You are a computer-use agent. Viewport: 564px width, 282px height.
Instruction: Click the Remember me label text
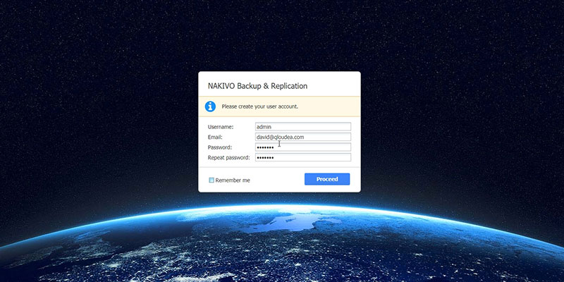(233, 180)
